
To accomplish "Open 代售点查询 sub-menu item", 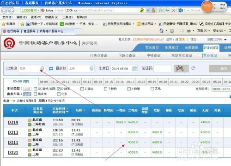I will [x=98, y=55].
